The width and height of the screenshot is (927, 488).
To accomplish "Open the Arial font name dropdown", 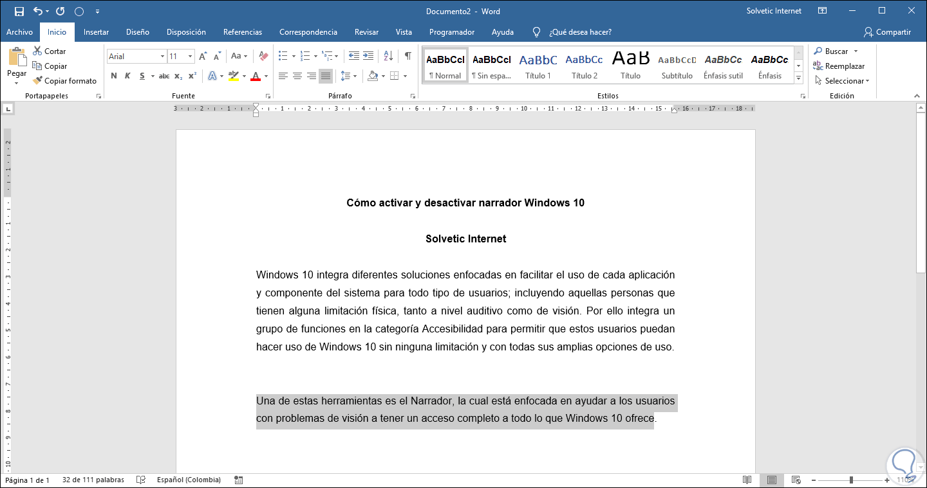I will coord(162,57).
